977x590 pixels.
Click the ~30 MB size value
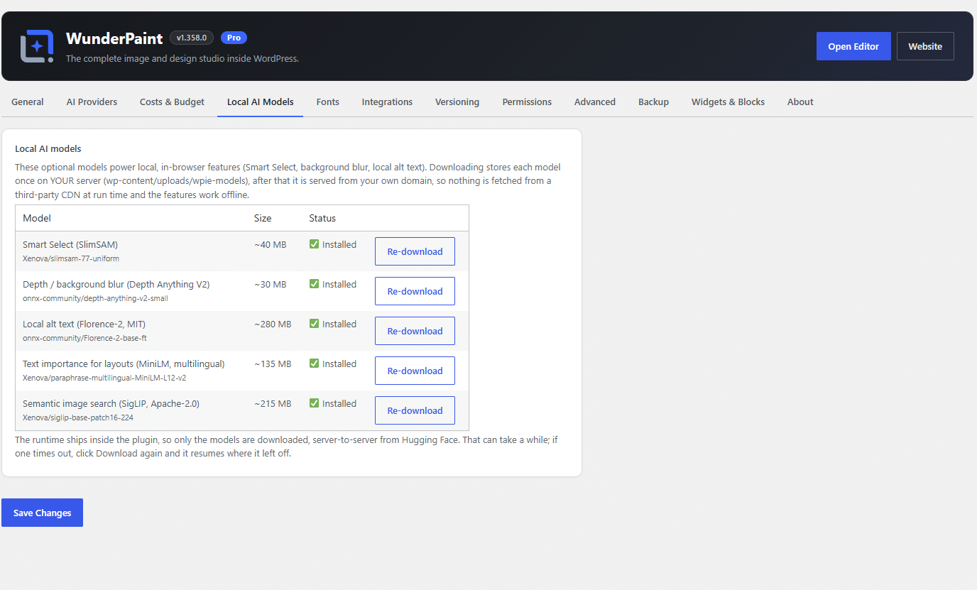(x=271, y=284)
